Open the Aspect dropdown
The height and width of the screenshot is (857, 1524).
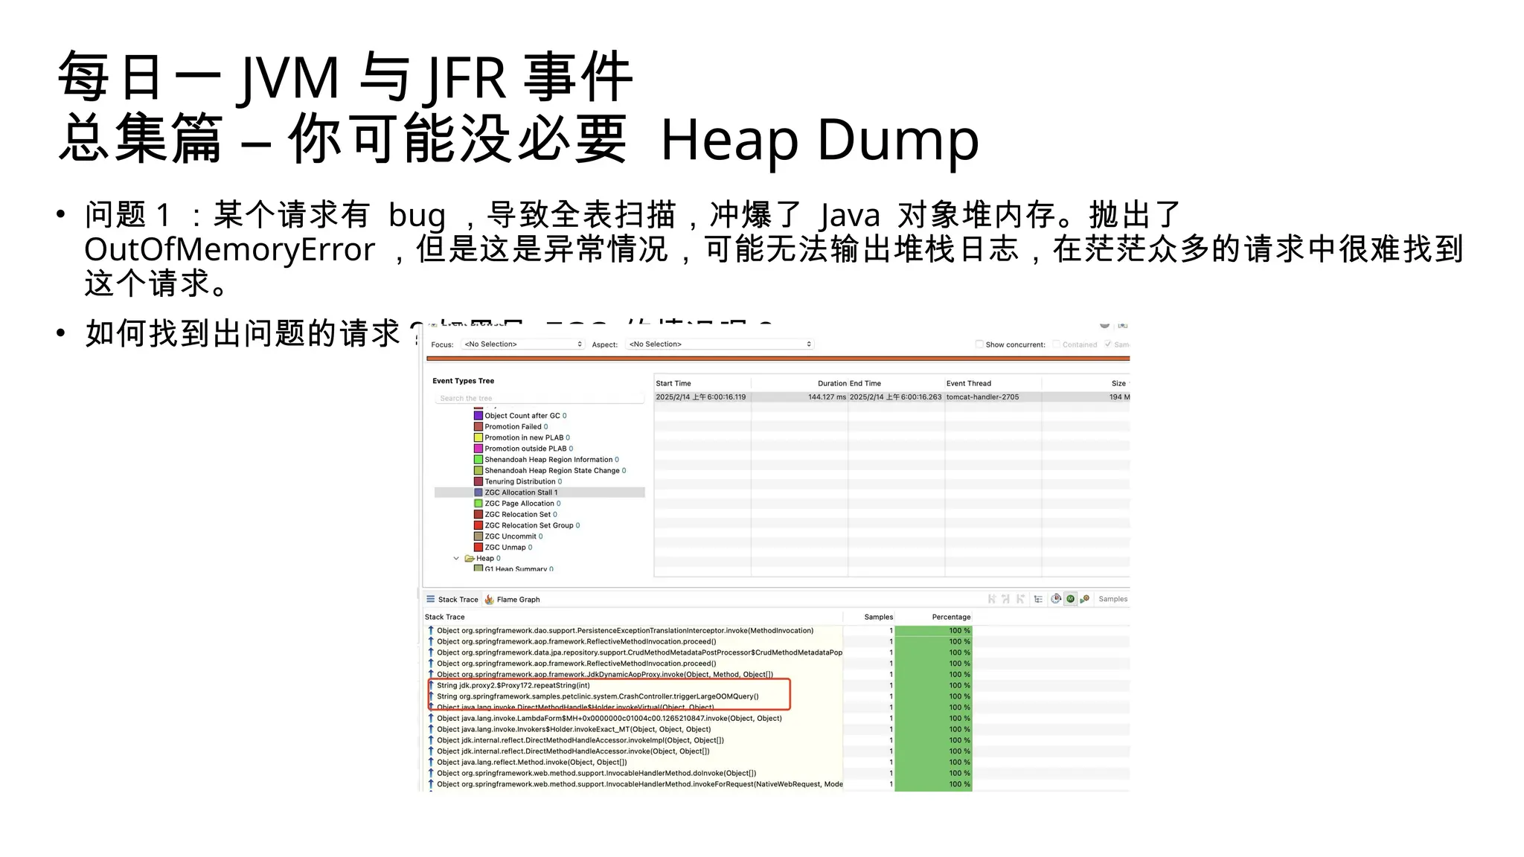720,344
